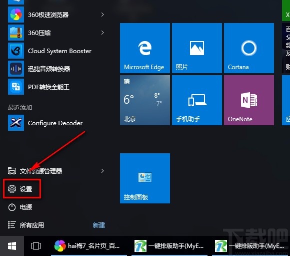Click the OneNote tile caption
Viewport: 290px width, 256px height.
[x=240, y=119]
